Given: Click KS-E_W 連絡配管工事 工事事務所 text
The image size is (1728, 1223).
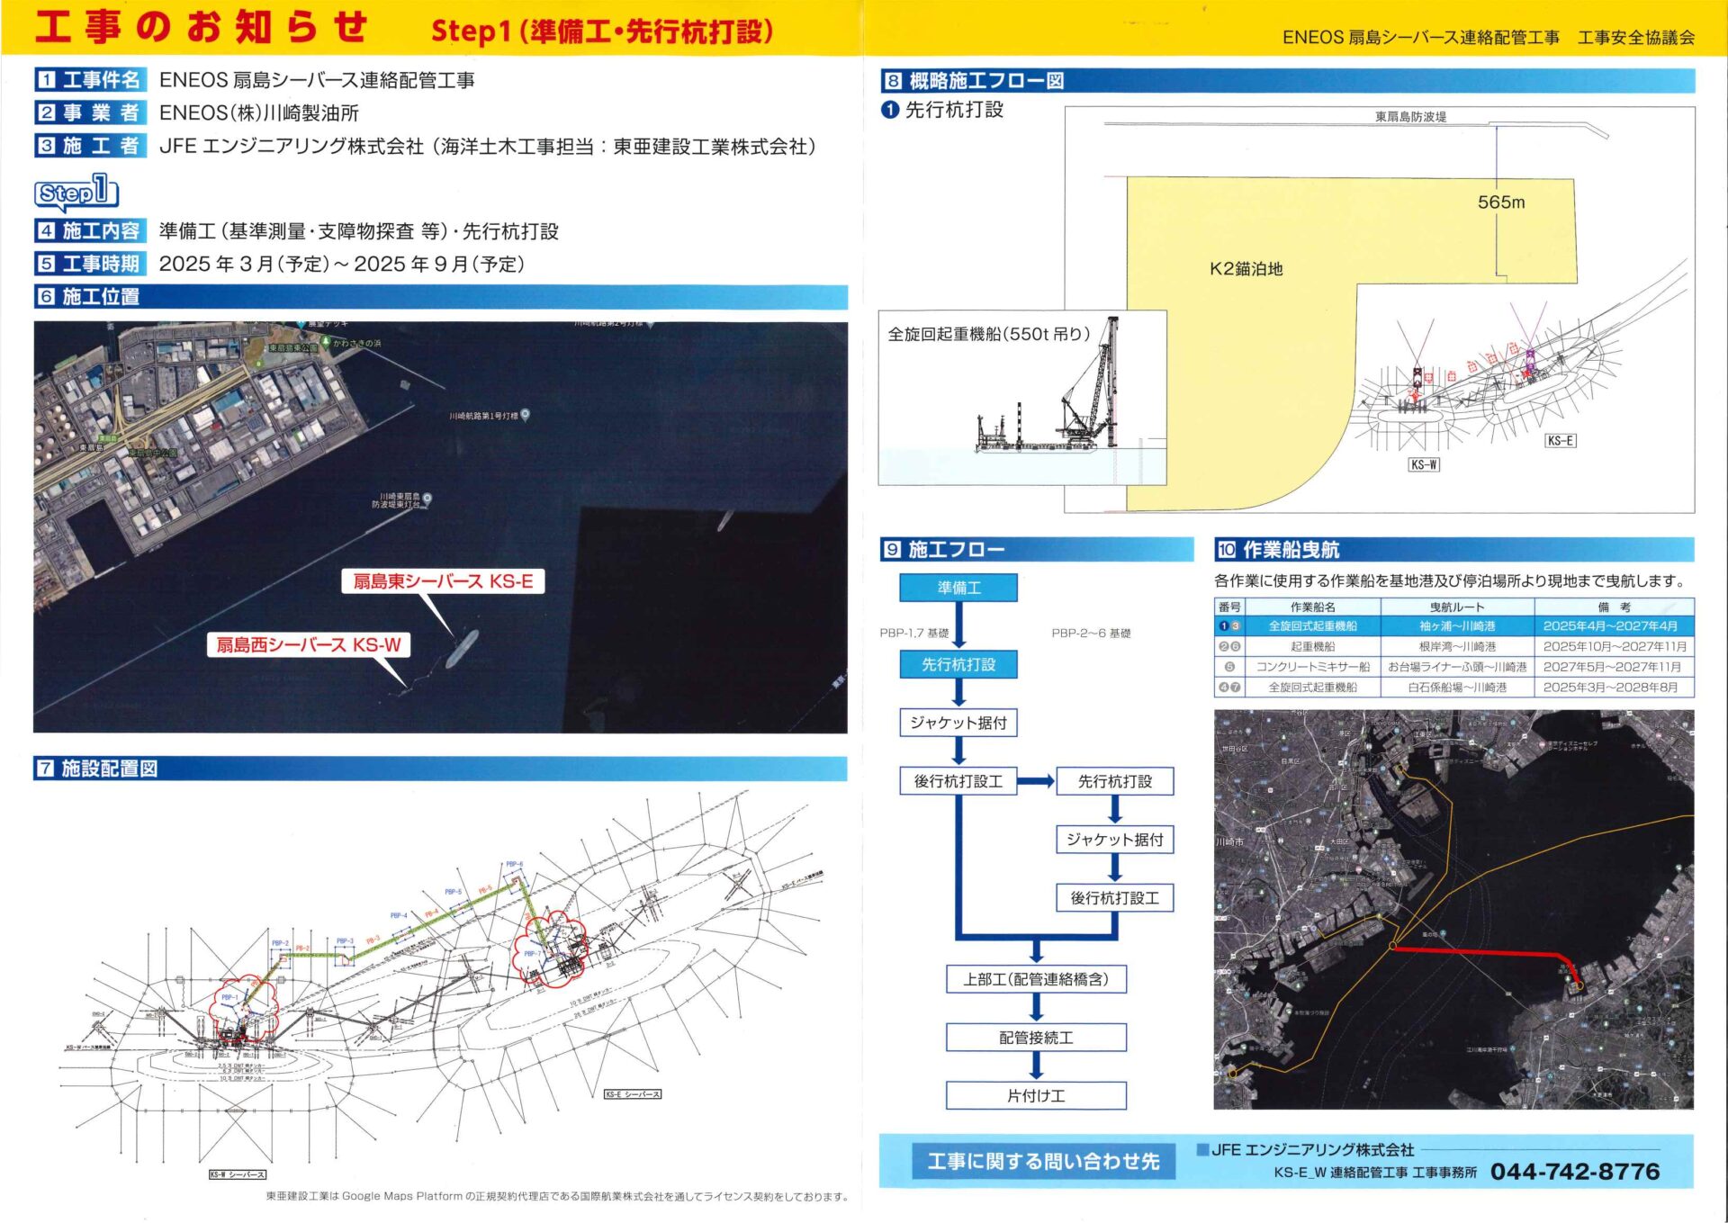Looking at the screenshot, I should click(x=1375, y=1173).
